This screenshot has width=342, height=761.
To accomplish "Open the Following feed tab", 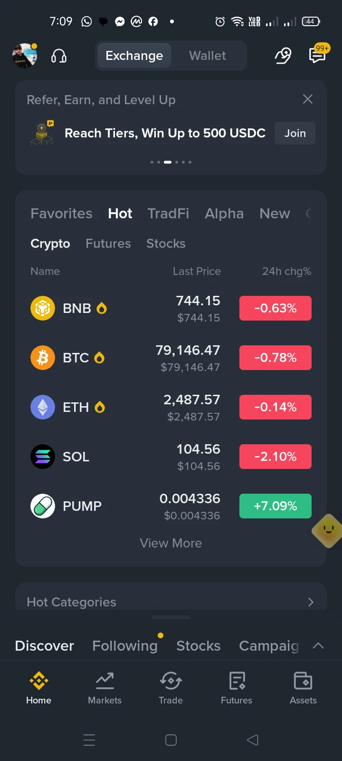I will 125,645.
